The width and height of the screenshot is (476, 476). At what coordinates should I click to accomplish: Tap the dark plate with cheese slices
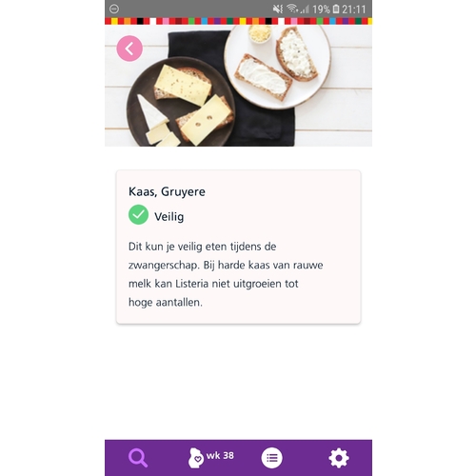click(181, 103)
